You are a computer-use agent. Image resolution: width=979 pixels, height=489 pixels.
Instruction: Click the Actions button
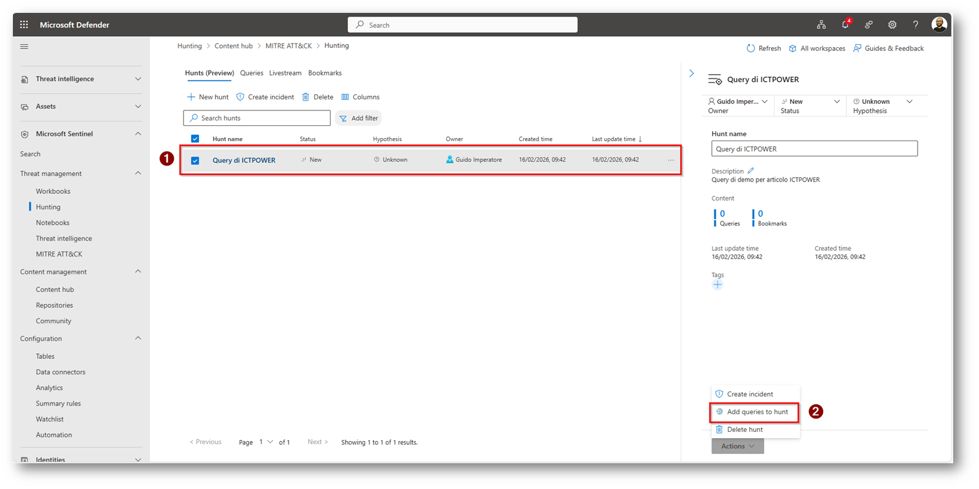coord(738,446)
